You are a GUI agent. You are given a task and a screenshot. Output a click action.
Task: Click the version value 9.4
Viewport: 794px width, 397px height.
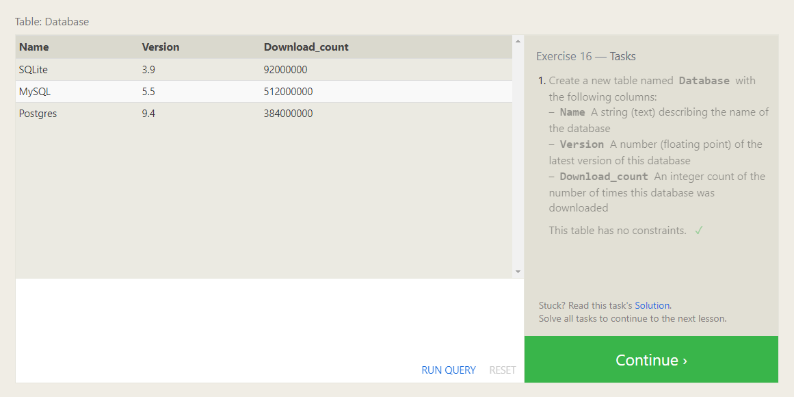pyautogui.click(x=148, y=114)
